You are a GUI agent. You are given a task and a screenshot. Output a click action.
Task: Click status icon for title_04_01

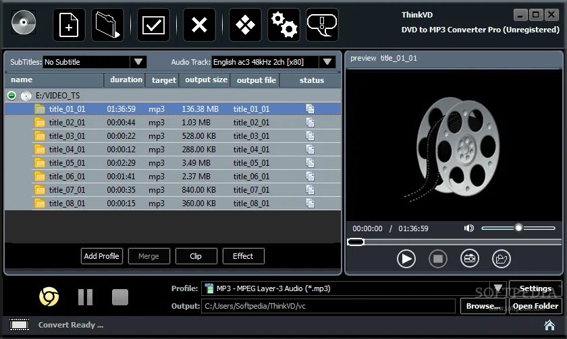coord(310,150)
